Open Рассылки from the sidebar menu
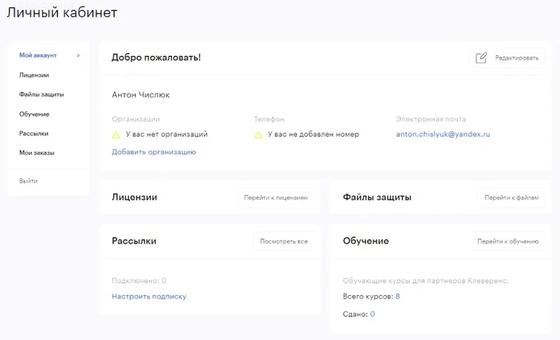Image resolution: width=560 pixels, height=340 pixels. [34, 133]
